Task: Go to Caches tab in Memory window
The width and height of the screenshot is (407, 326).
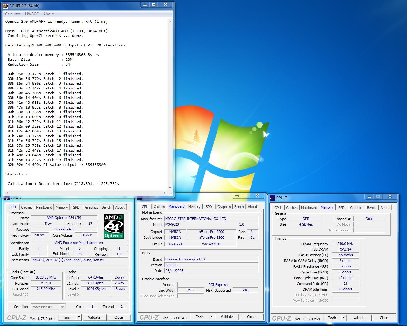Action: click(x=292, y=208)
